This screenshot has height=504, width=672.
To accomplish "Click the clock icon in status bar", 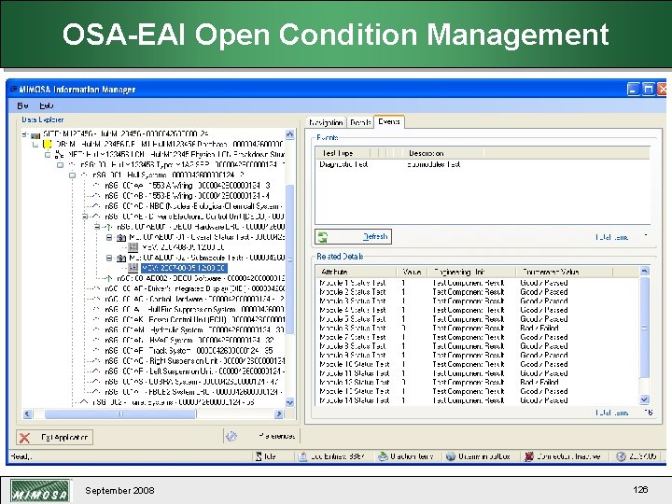I will coord(621,456).
